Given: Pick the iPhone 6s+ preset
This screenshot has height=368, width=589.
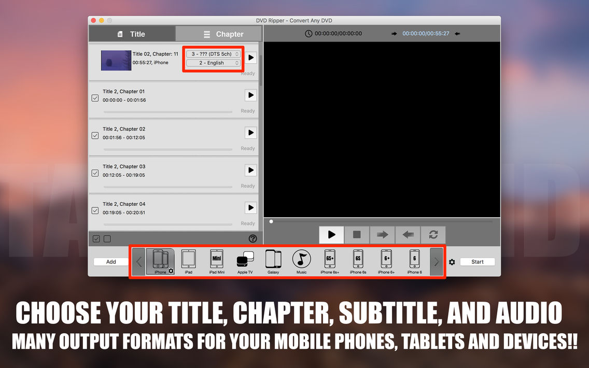Looking at the screenshot, I should pos(330,261).
